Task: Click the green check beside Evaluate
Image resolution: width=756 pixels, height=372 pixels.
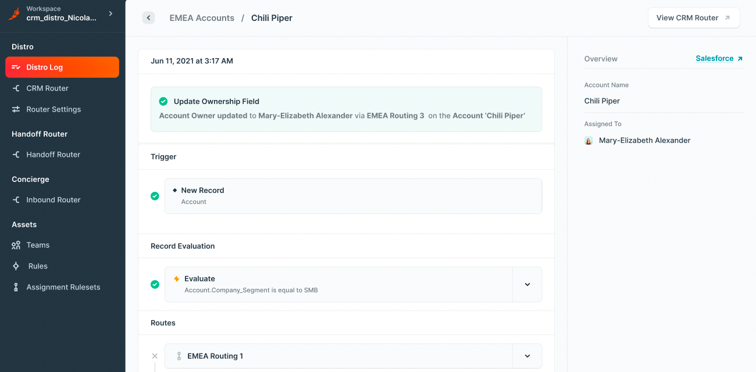Action: pos(155,284)
